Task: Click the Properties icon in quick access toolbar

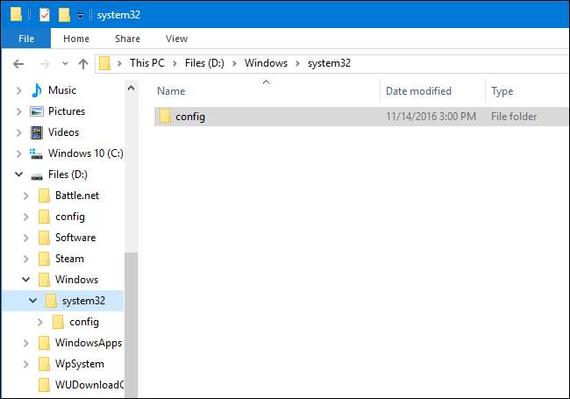Action: point(45,14)
